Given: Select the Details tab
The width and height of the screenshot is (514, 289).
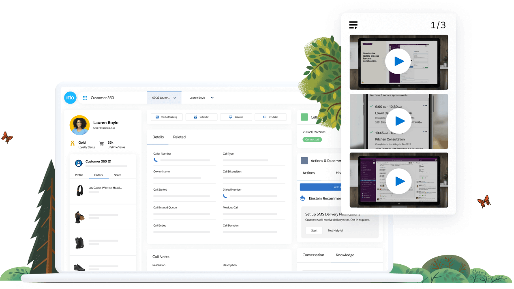Looking at the screenshot, I should [x=158, y=137].
